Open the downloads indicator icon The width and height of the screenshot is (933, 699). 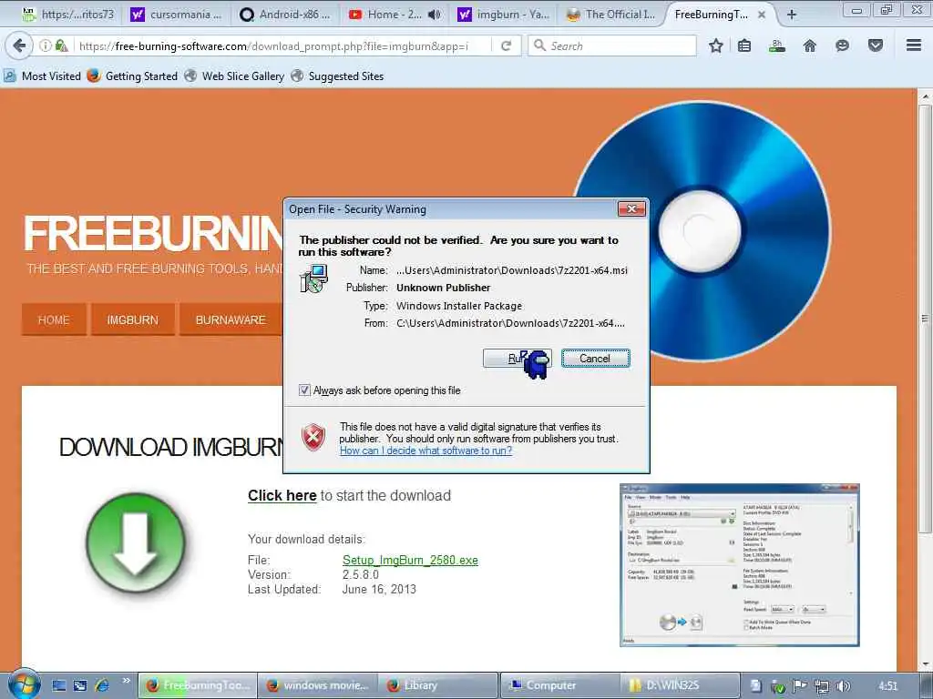pyautogui.click(x=776, y=46)
